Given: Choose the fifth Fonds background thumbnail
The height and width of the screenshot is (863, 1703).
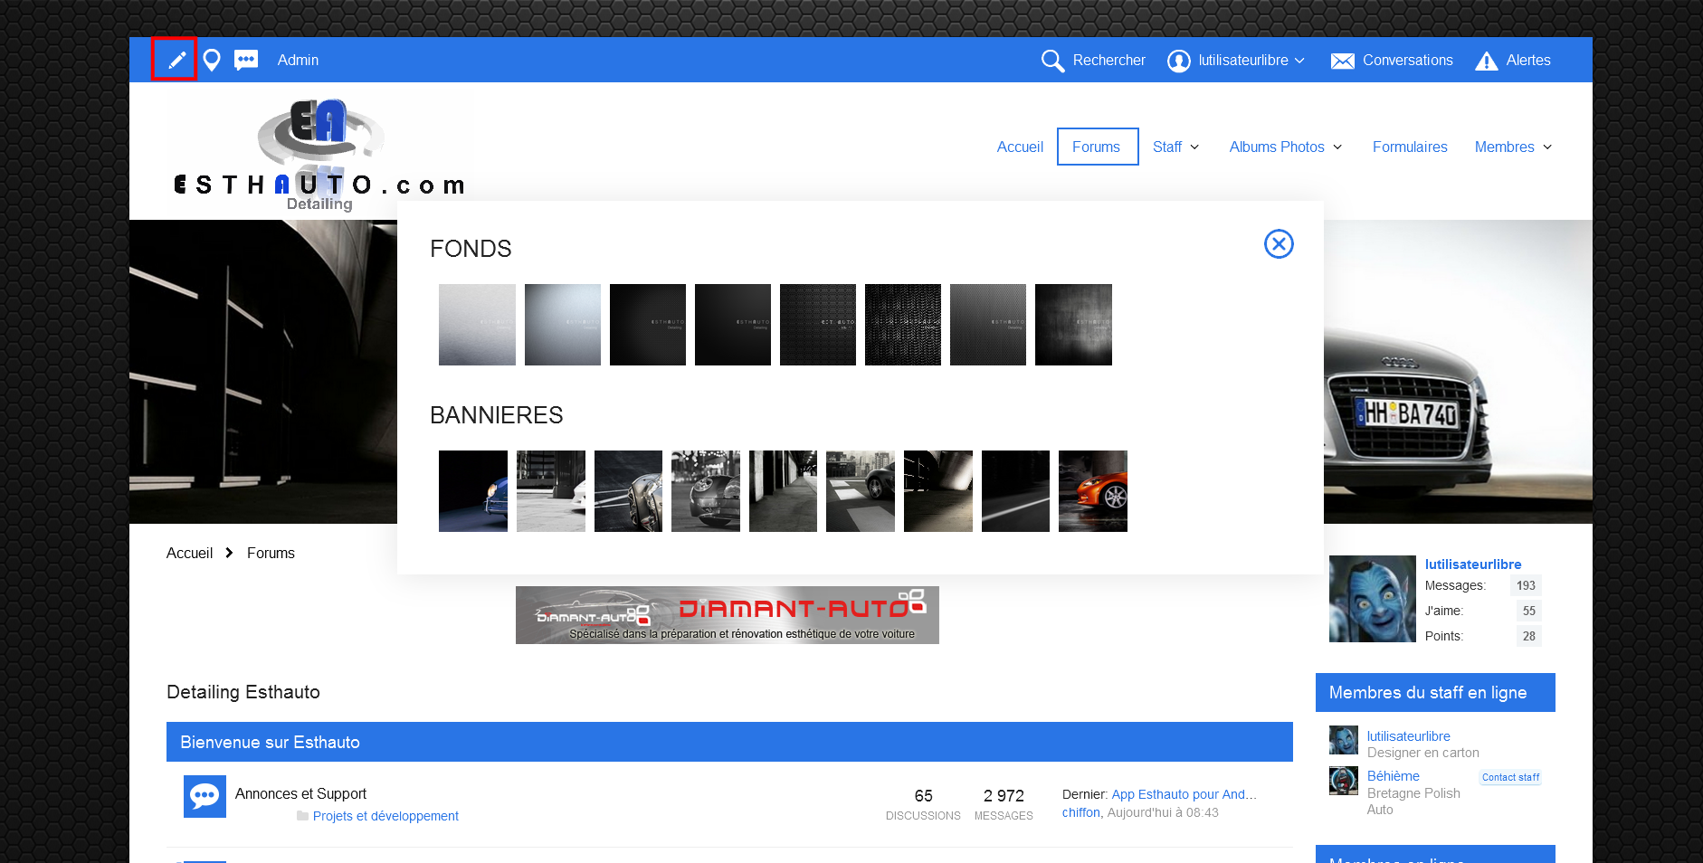Looking at the screenshot, I should point(818,325).
